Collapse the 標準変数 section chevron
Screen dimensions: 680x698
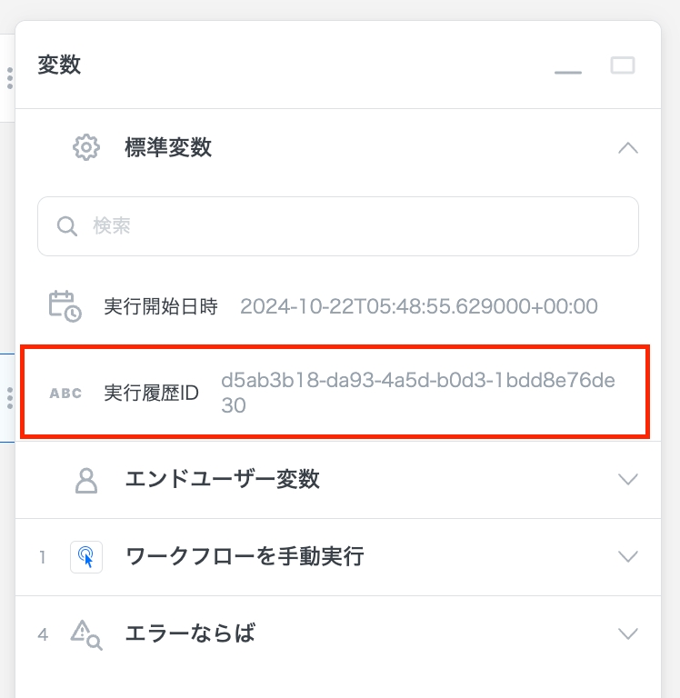coord(627,147)
